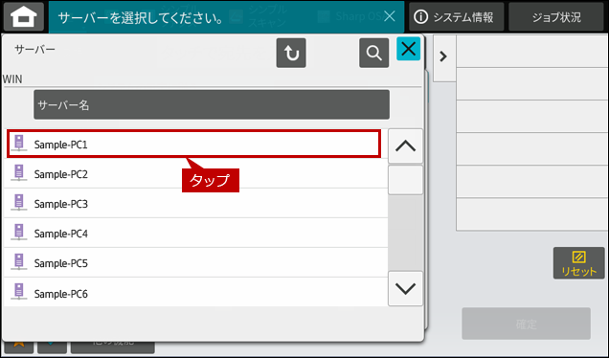Go to the home screen icon

click(x=23, y=16)
